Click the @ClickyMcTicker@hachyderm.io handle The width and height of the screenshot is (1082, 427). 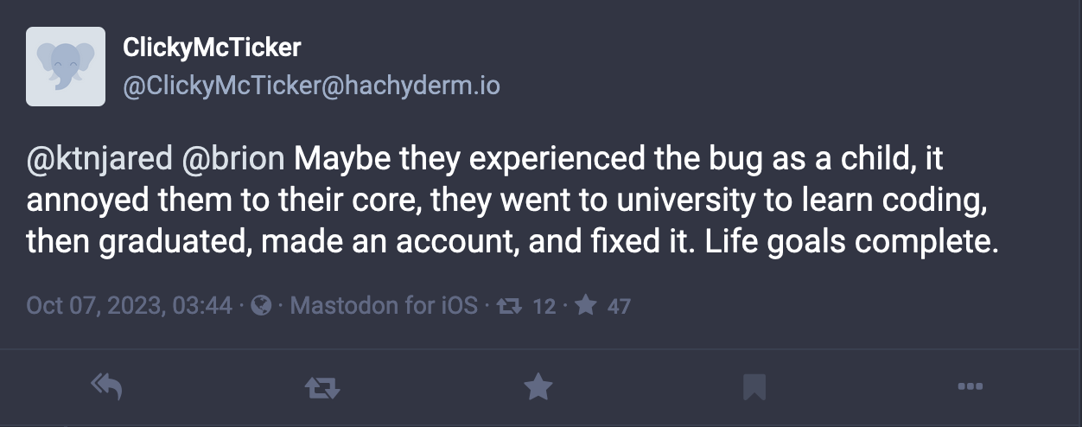[x=311, y=86]
